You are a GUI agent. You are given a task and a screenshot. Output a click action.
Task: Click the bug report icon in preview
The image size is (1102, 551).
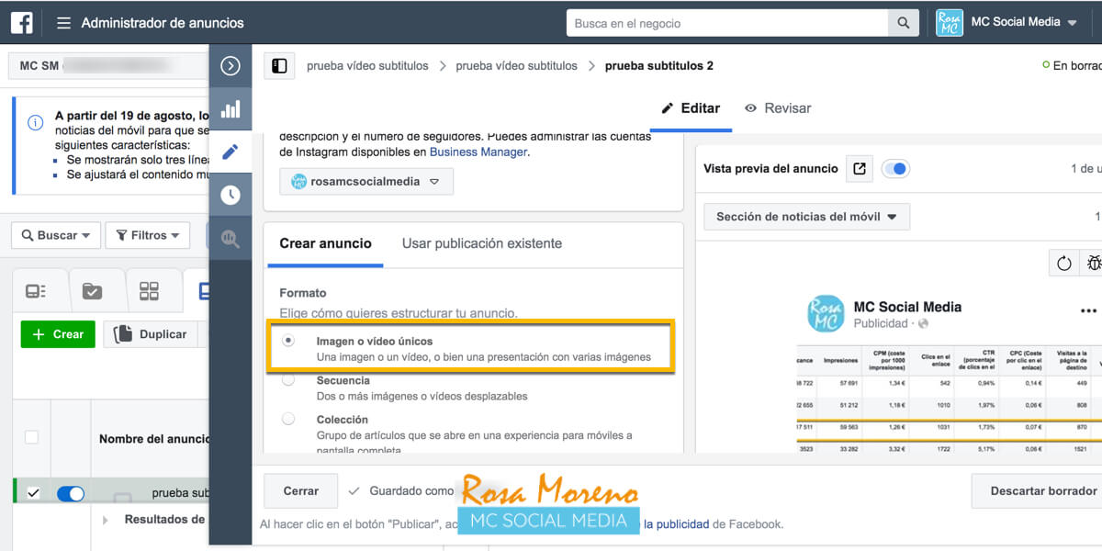pos(1092,264)
